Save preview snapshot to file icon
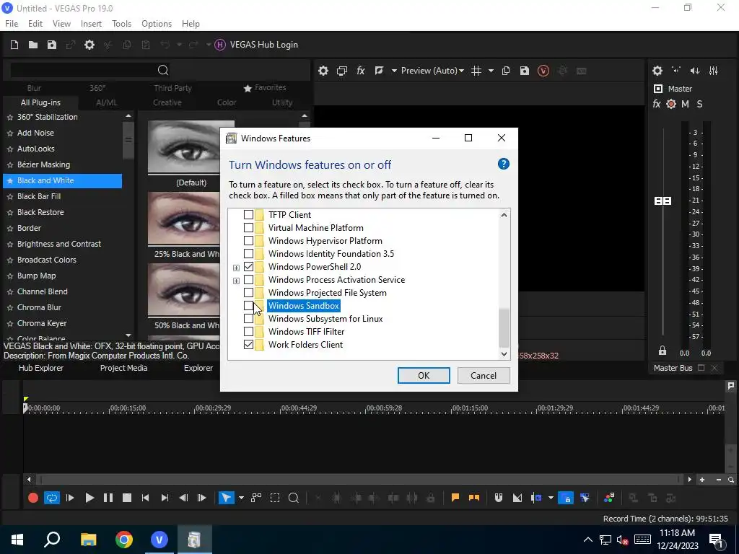The width and height of the screenshot is (739, 554). [x=524, y=71]
